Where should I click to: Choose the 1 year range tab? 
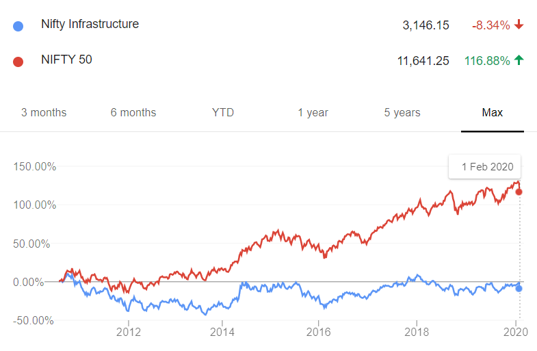(313, 112)
